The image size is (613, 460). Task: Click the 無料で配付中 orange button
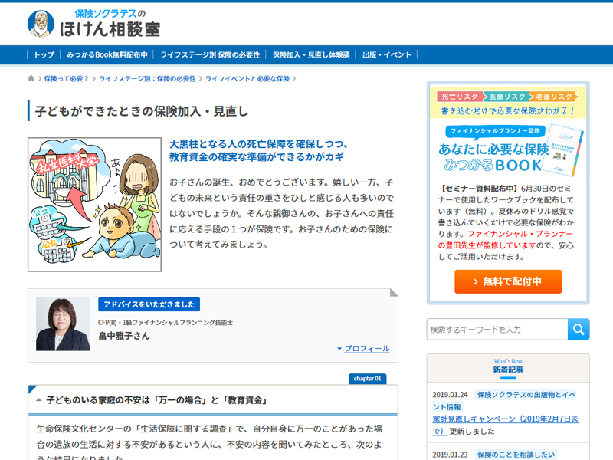507,281
